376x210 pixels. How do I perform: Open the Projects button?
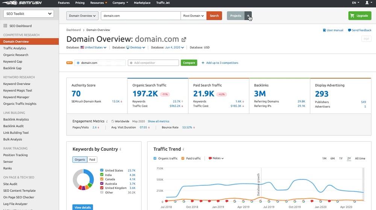pyautogui.click(x=236, y=16)
